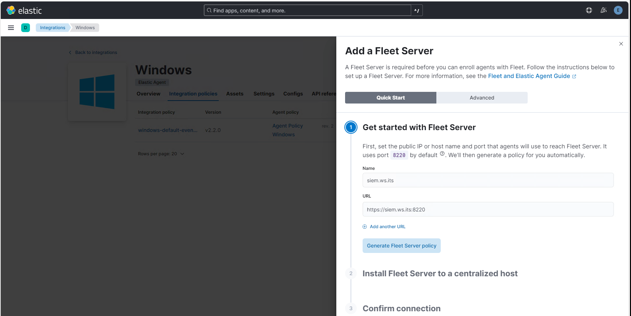
Task: Click the Confirm connection step heading
Action: click(x=402, y=308)
